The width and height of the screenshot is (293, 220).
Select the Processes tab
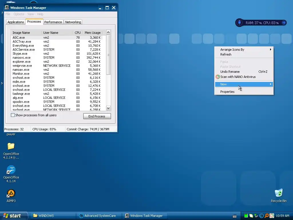(x=34, y=21)
